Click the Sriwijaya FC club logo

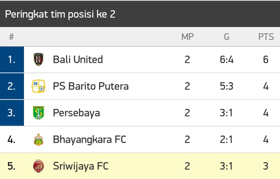coord(38,166)
